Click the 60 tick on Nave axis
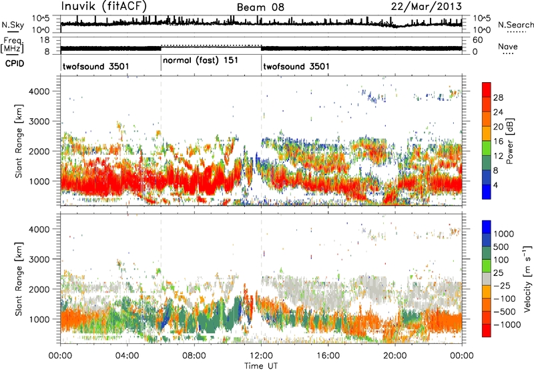 [x=477, y=40]
